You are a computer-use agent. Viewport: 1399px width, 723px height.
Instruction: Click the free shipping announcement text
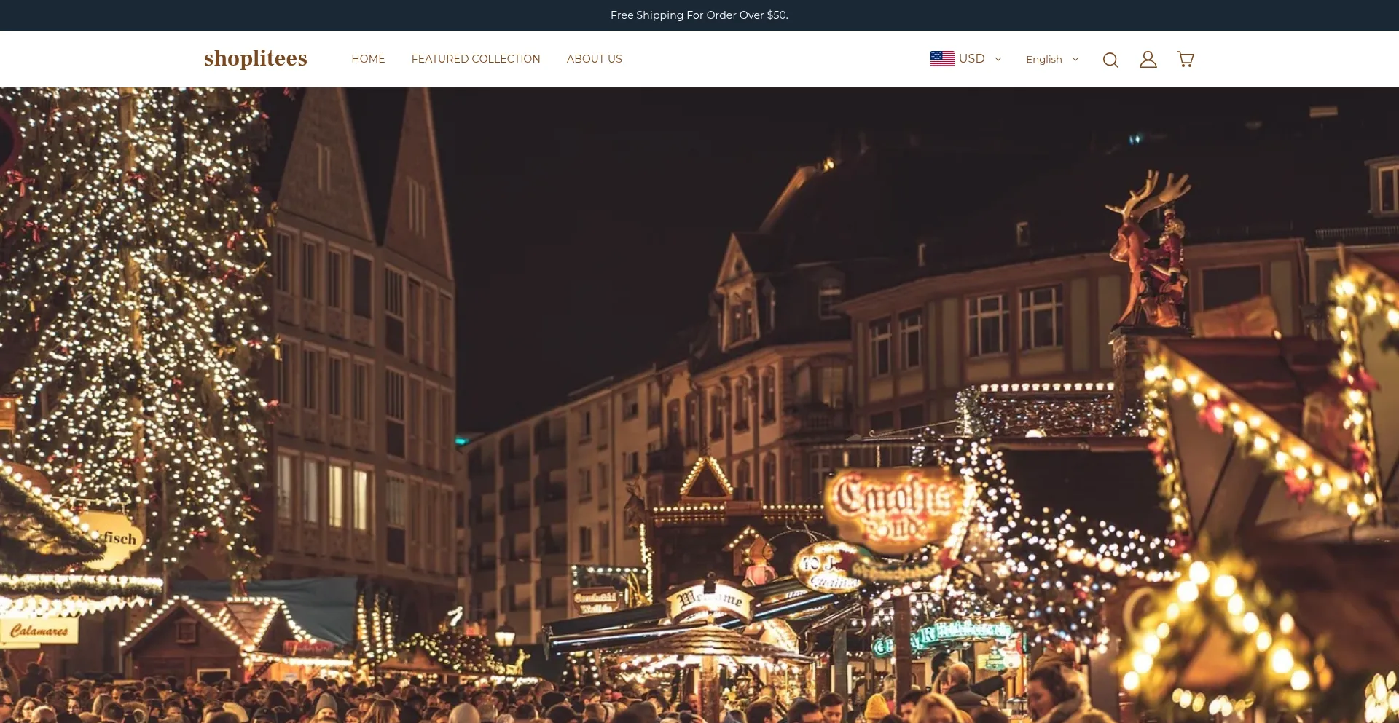(x=699, y=15)
